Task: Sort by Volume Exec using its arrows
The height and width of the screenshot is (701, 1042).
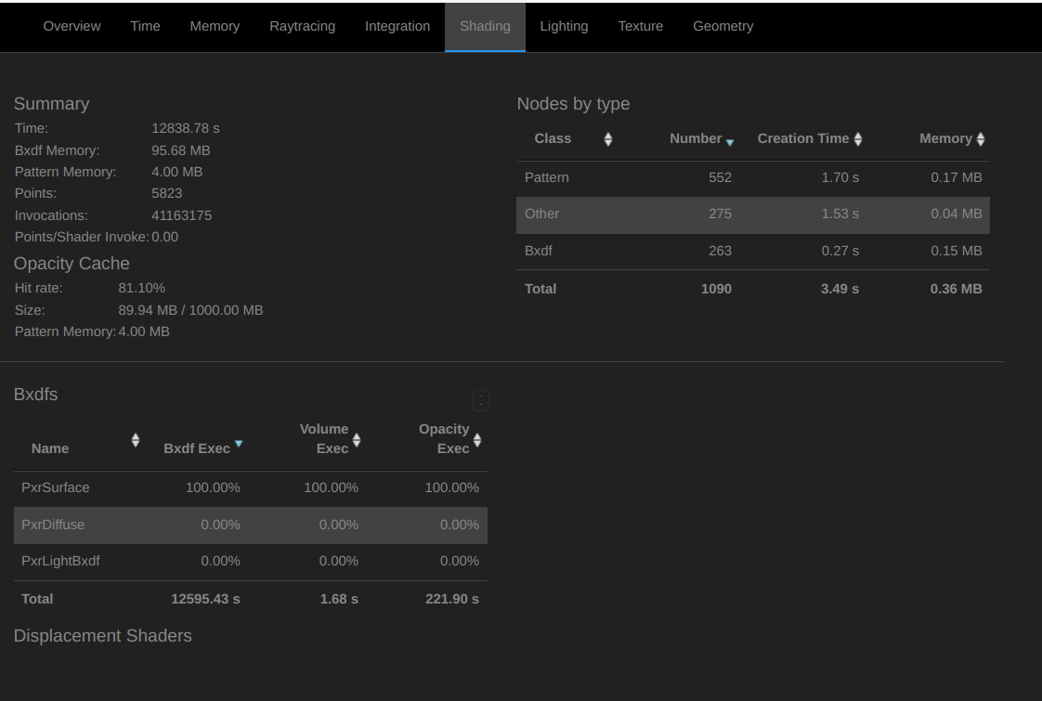Action: (x=357, y=440)
